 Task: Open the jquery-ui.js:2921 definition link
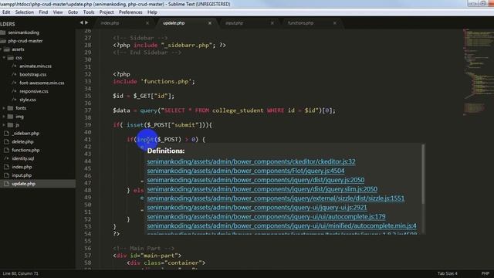[257, 208]
